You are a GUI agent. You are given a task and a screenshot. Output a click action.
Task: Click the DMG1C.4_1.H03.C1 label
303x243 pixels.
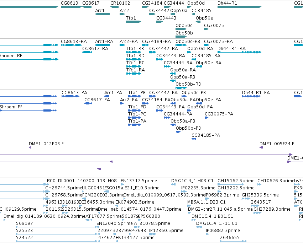pos(192,181)
